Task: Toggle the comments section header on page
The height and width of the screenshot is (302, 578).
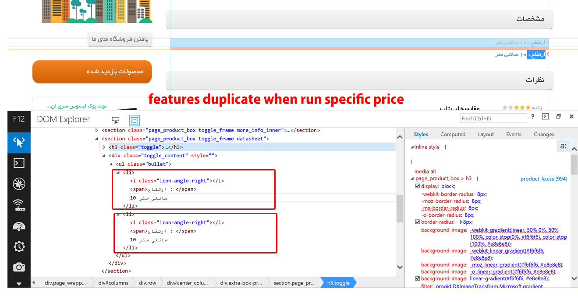Action: (359, 80)
